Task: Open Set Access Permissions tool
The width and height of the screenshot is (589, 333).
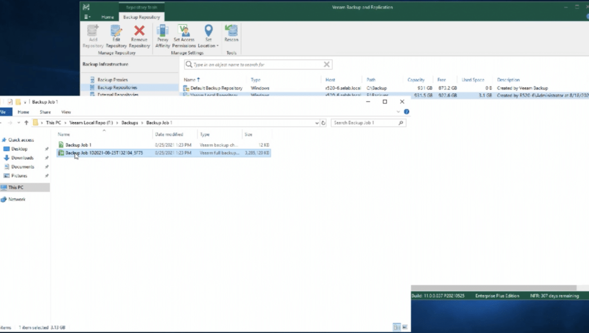Action: (x=184, y=36)
